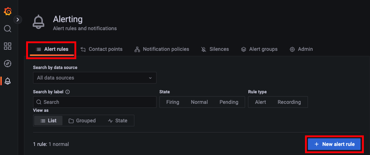Click the dropdown chevron in data source selector

150,78
